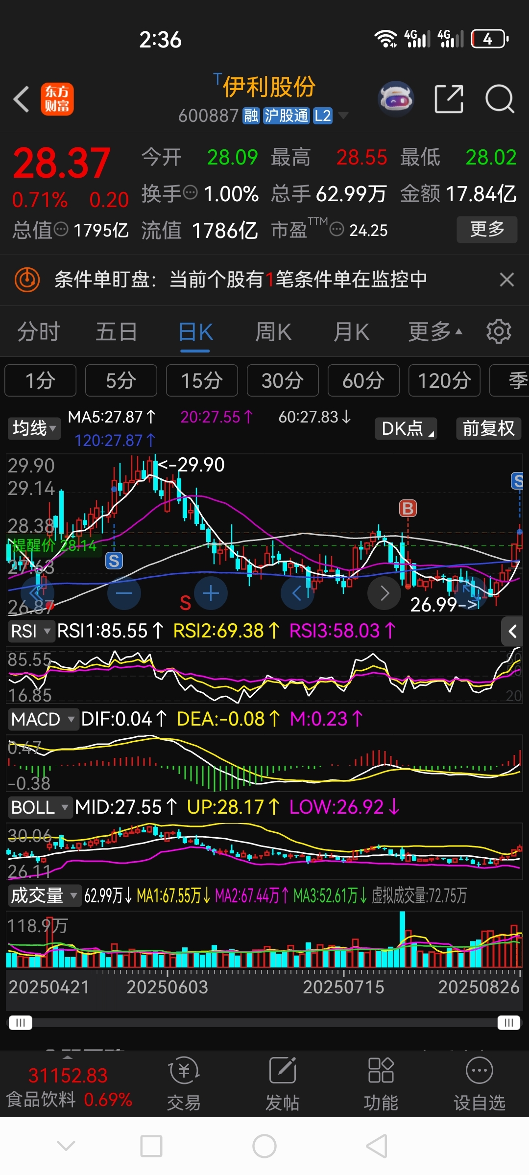Screen dimensions: 529x1175
Task: Tap the blue S marker at chart top-right
Action: click(x=518, y=481)
